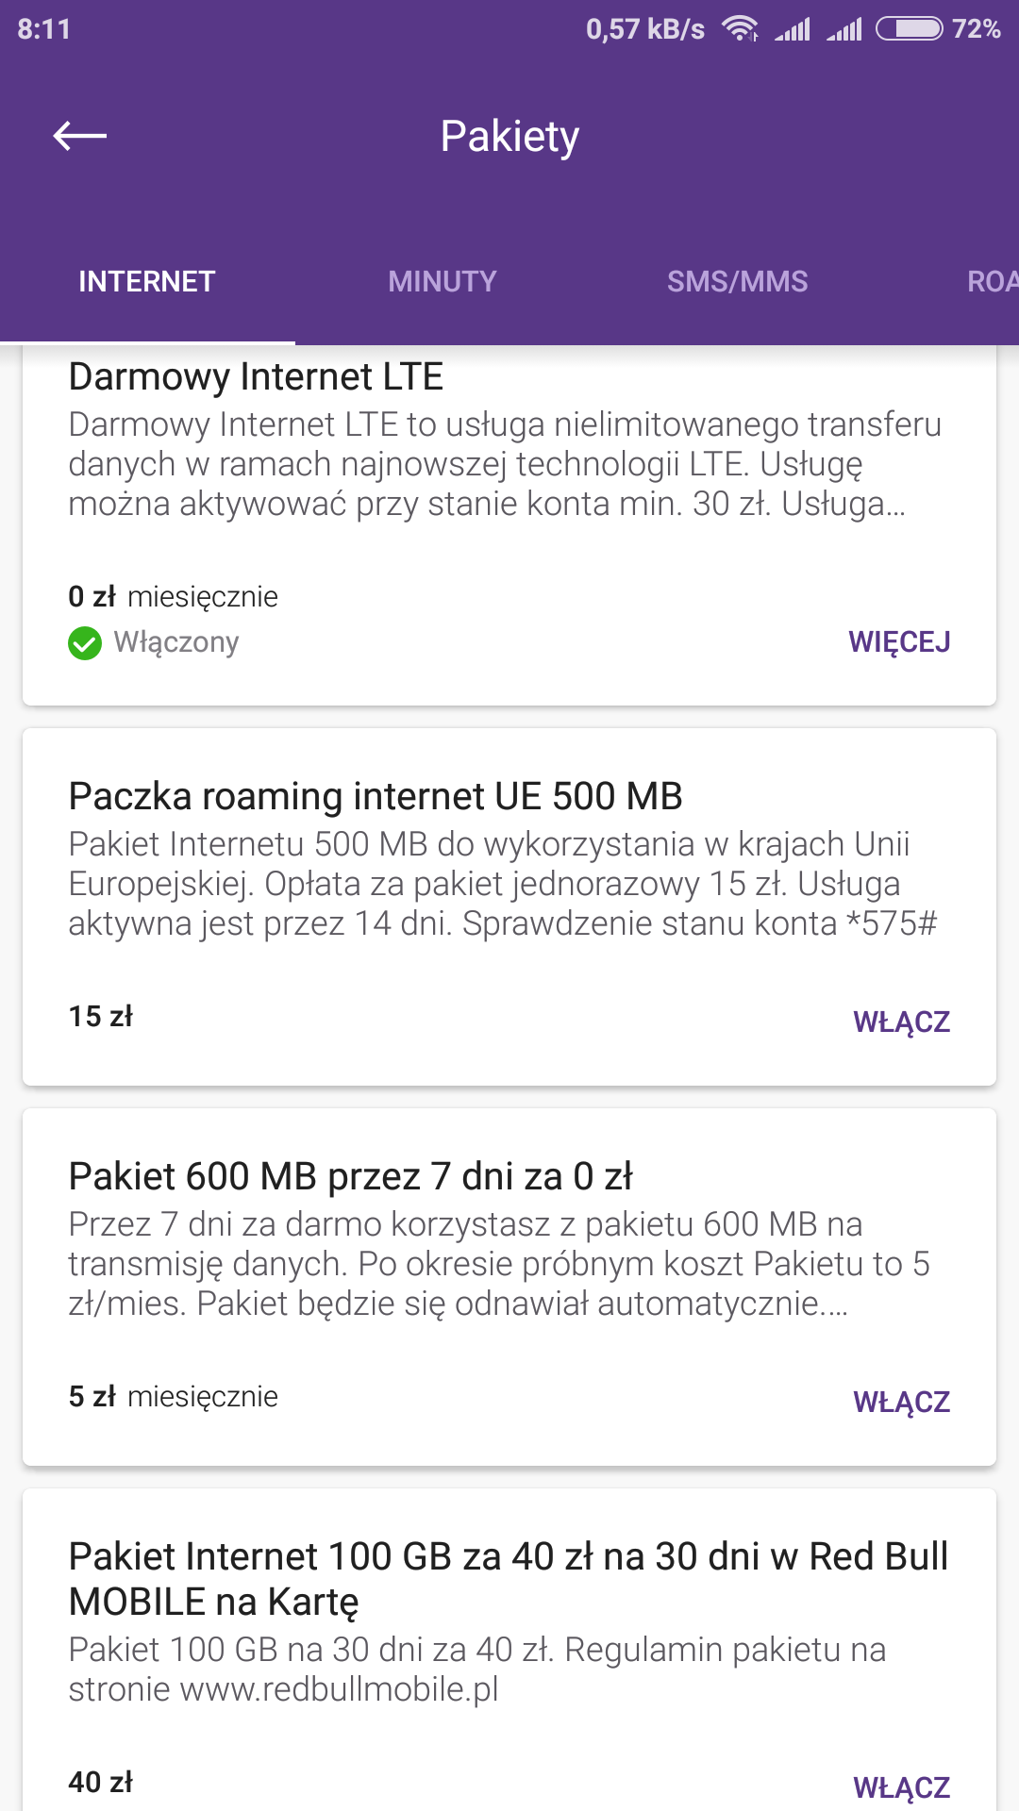Image resolution: width=1019 pixels, height=1811 pixels.
Task: Tap the Wi-Fi status icon
Action: click(x=741, y=29)
